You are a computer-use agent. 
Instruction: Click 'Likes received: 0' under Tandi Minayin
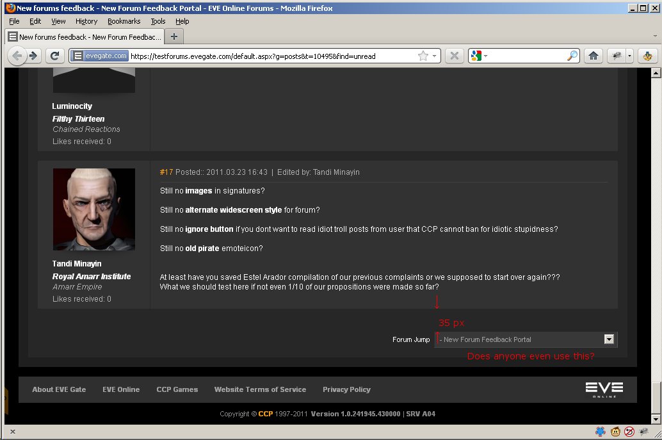coord(82,299)
